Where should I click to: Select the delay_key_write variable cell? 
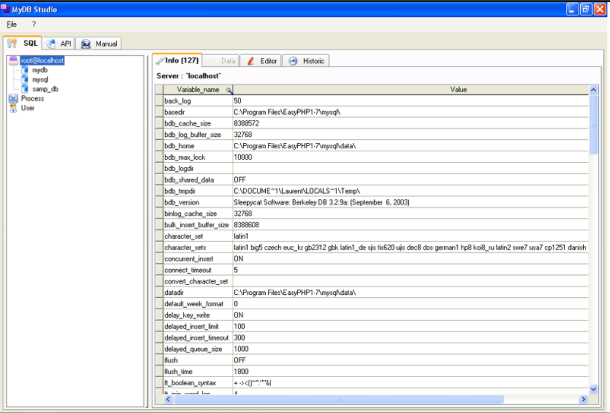[x=198, y=315]
